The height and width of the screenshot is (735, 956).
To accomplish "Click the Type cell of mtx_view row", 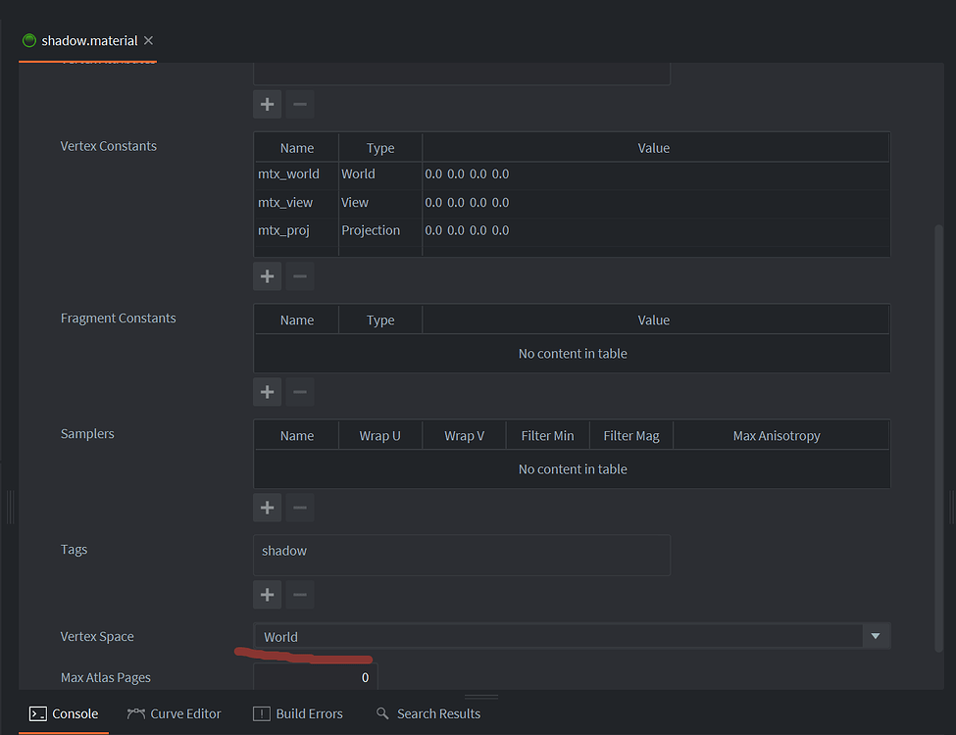I will (379, 203).
